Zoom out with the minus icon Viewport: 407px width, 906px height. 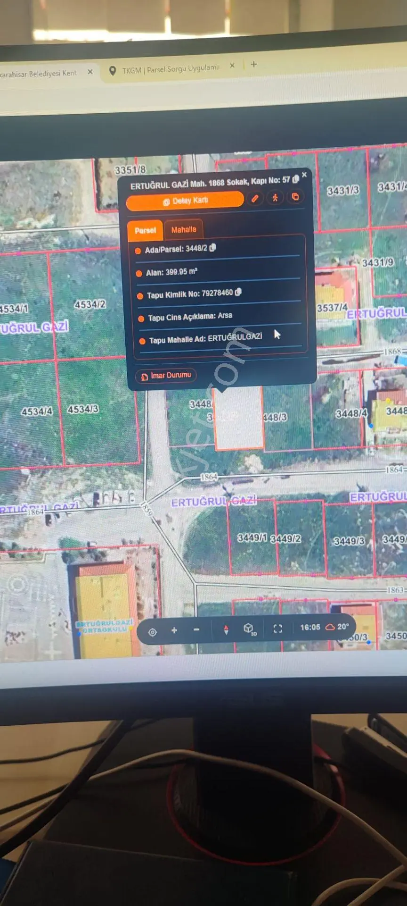pos(196,629)
